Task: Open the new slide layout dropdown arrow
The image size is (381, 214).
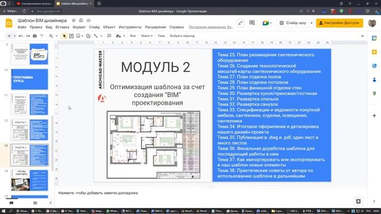Action: pyautogui.click(x=14, y=36)
